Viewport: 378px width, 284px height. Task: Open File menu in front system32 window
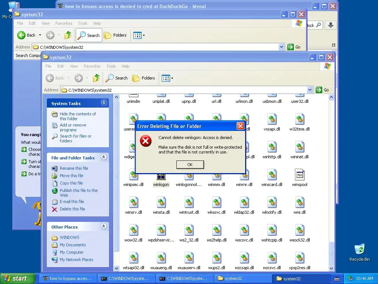(x=48, y=66)
